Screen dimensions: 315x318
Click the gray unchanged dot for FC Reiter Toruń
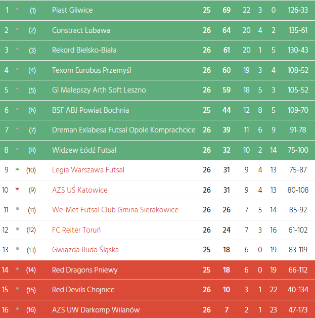pos(17,229)
